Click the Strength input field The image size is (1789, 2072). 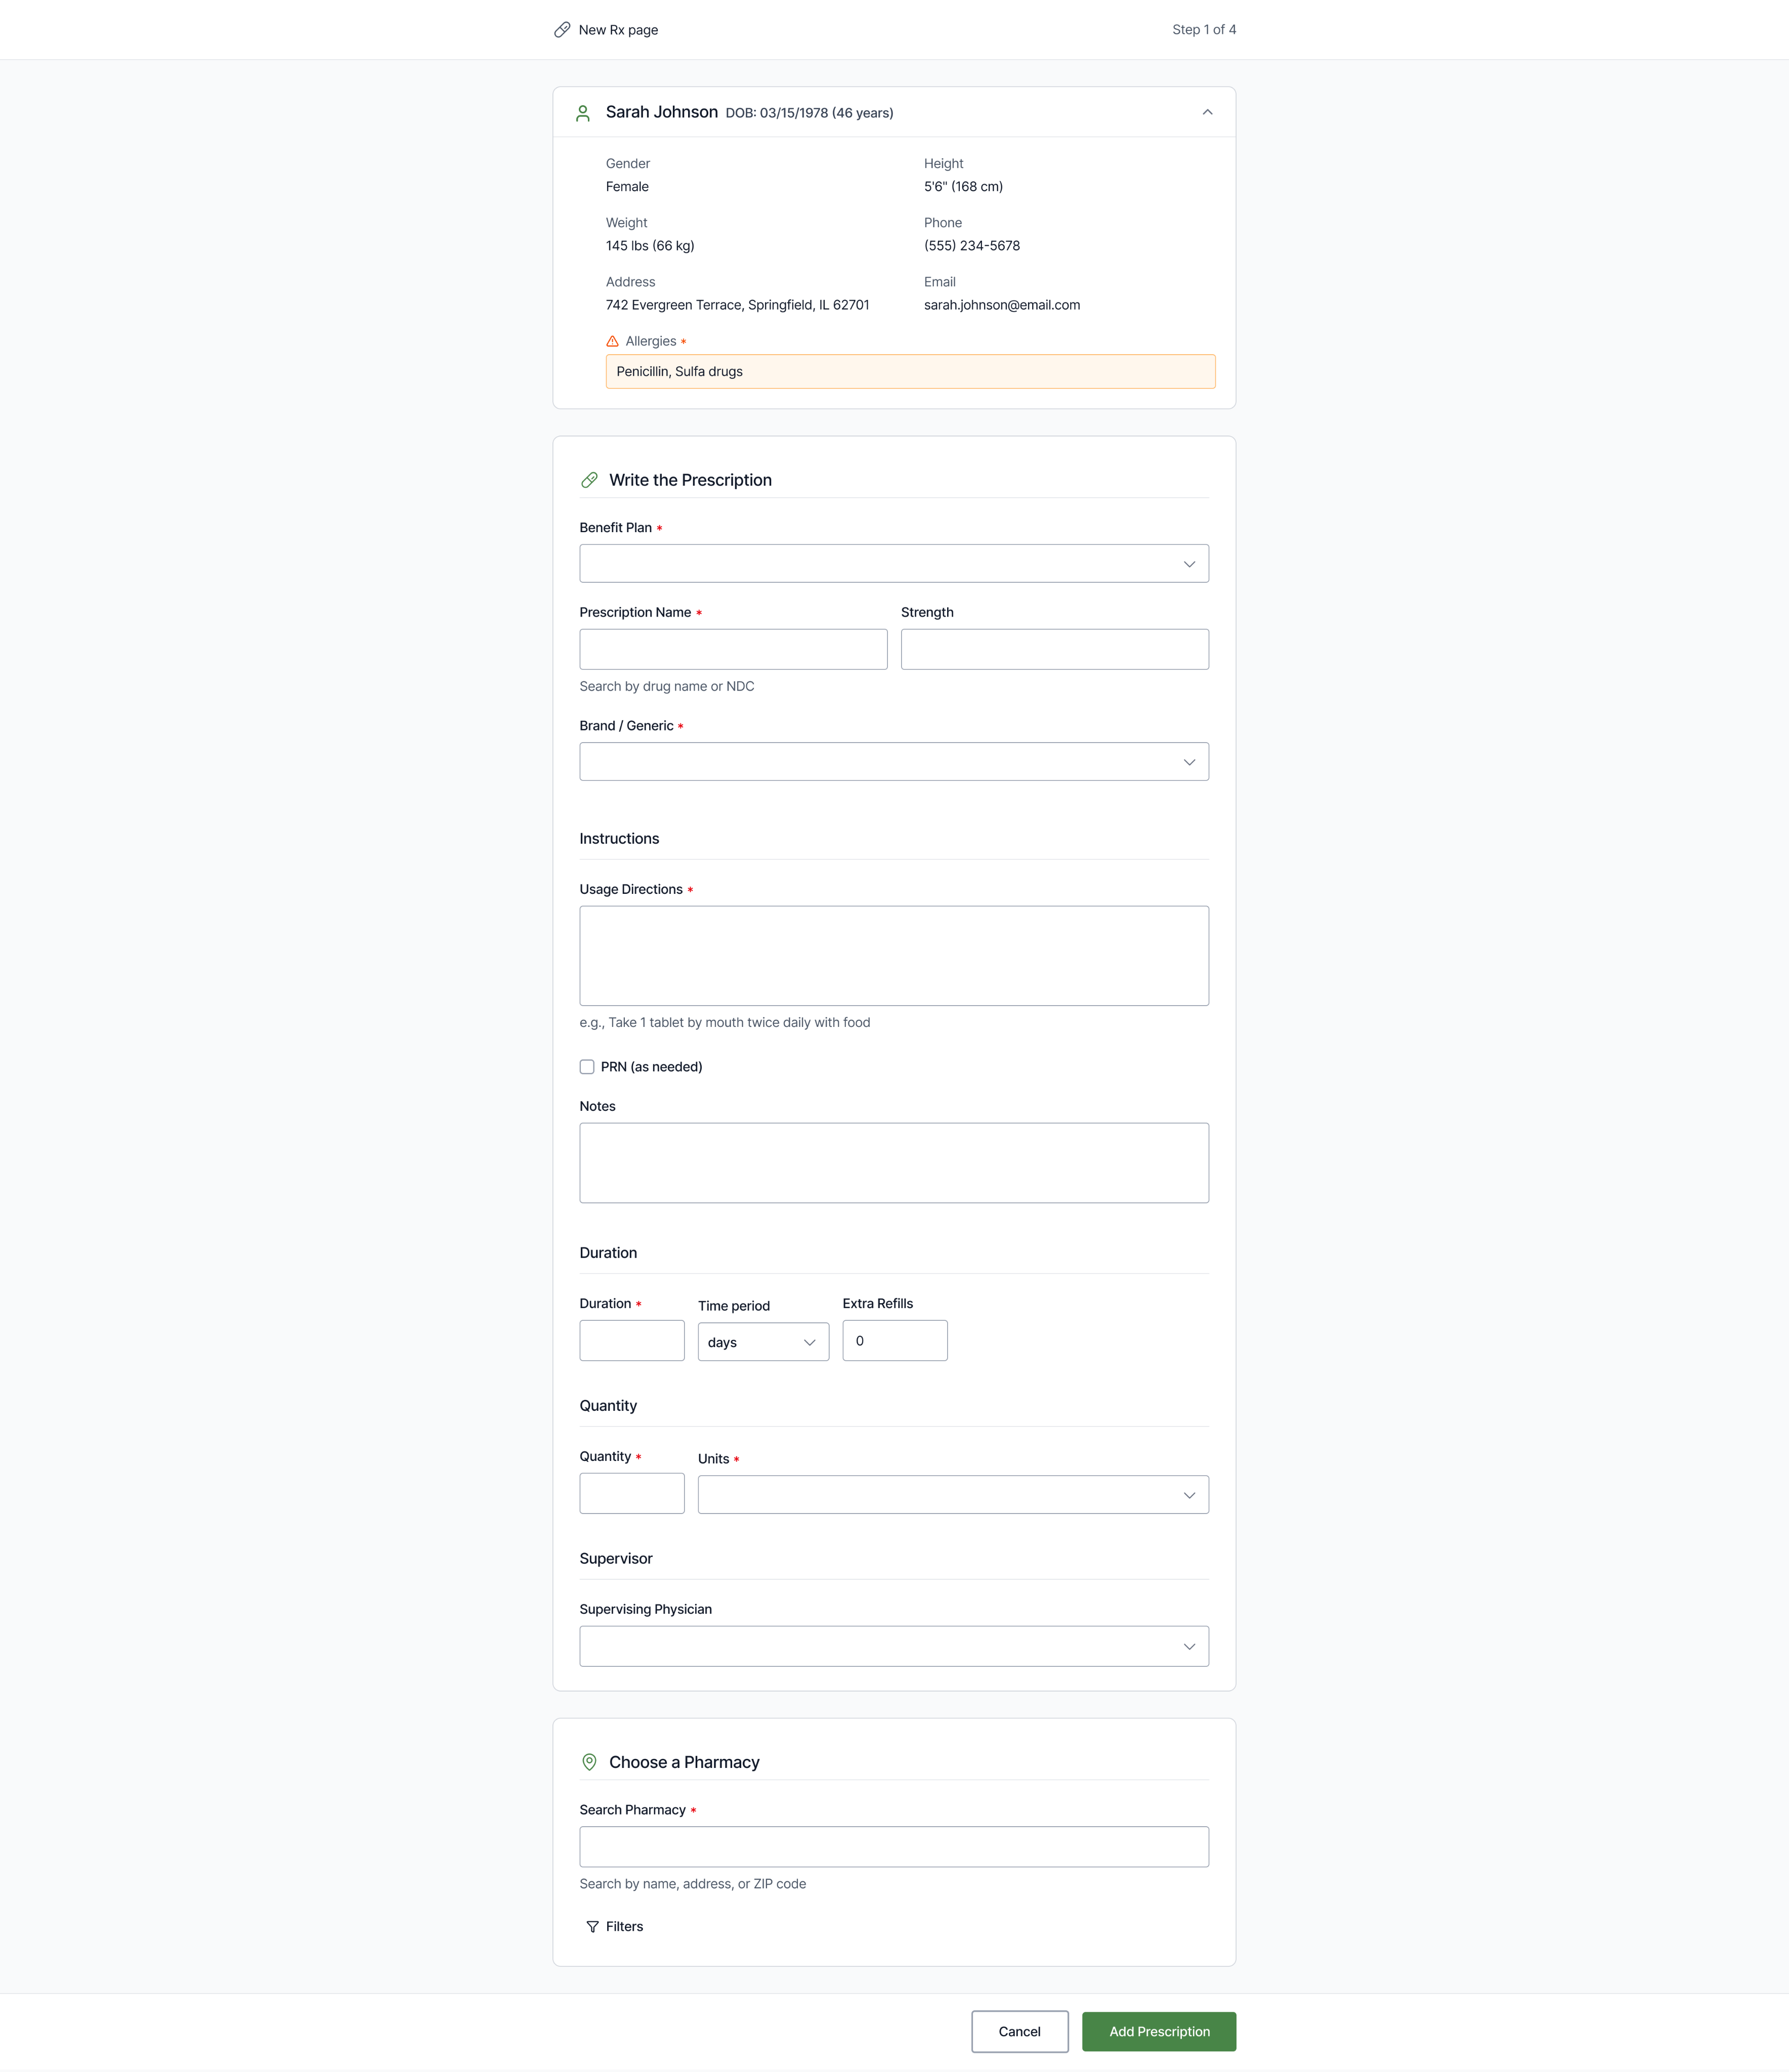(1054, 648)
